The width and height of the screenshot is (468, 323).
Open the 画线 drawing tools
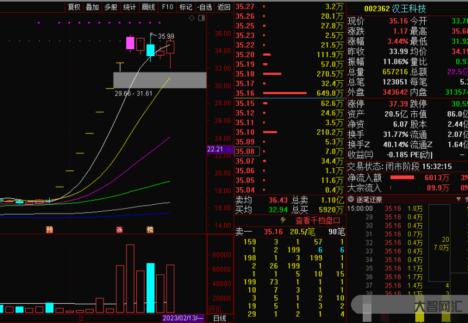[x=149, y=7]
